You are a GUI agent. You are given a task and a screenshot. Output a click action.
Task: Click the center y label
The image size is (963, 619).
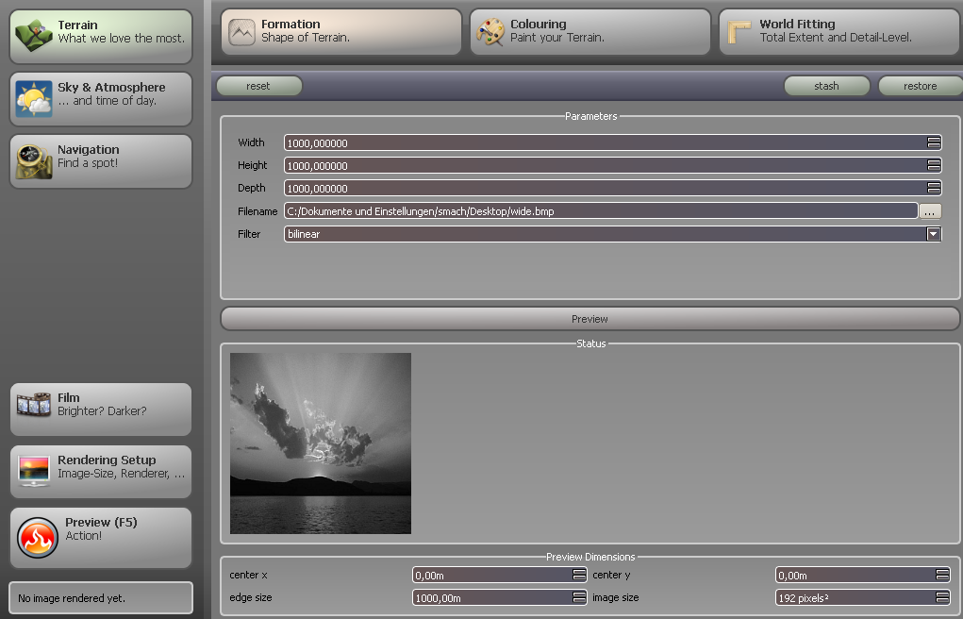611,575
